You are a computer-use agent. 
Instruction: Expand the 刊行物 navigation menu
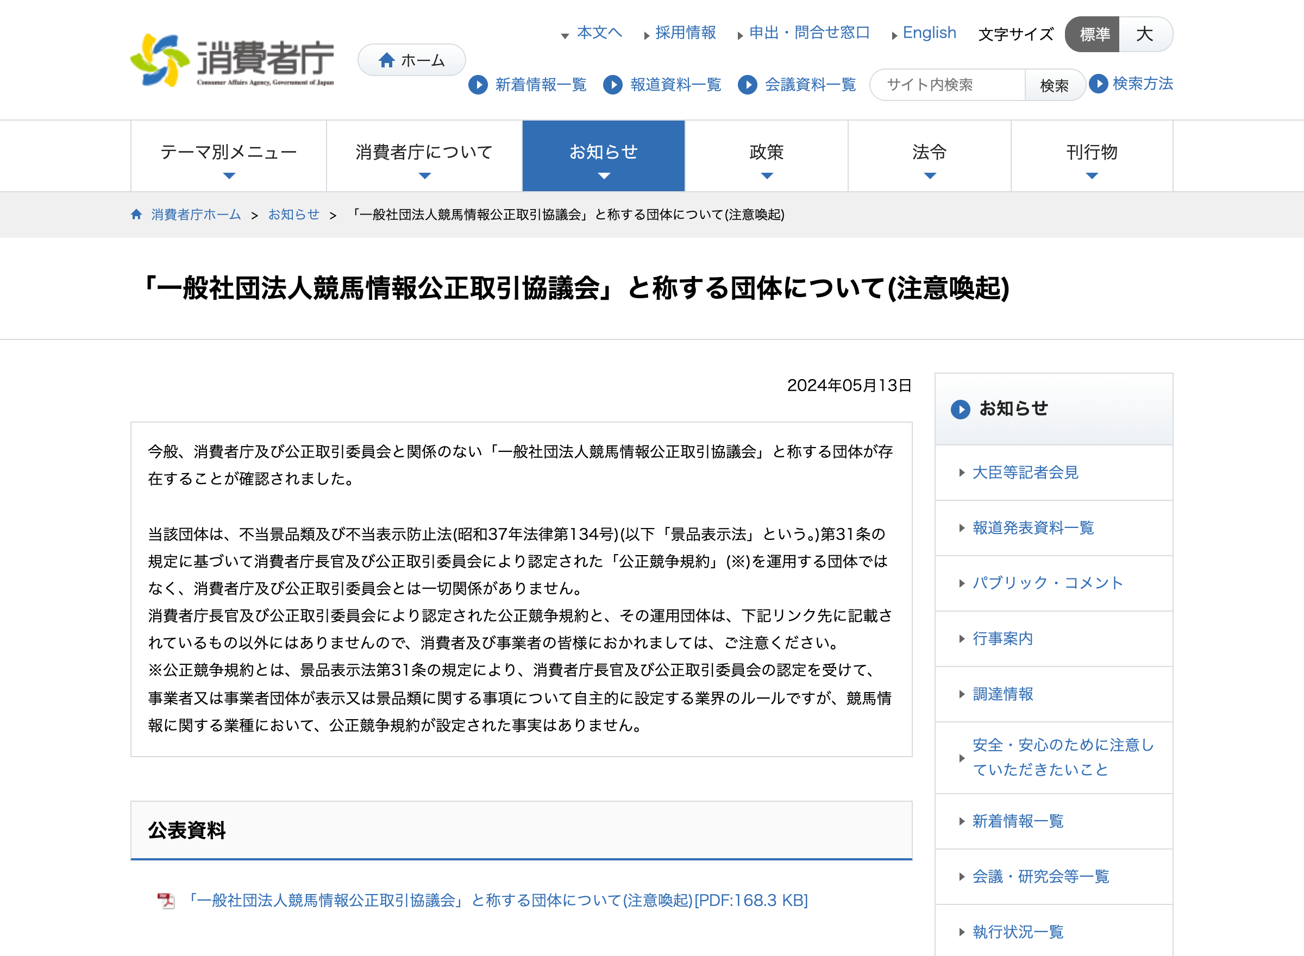[1092, 156]
